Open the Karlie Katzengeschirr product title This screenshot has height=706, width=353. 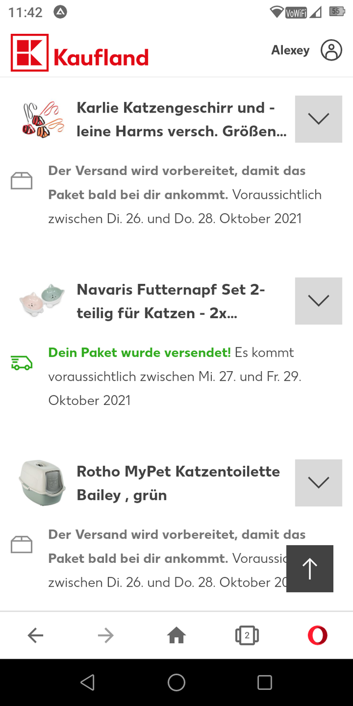pos(182,120)
